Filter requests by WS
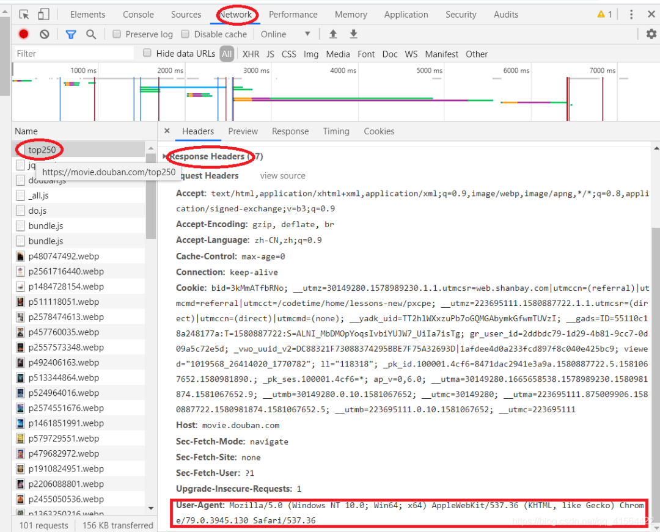Viewport: 660px width, 532px height. pos(411,54)
